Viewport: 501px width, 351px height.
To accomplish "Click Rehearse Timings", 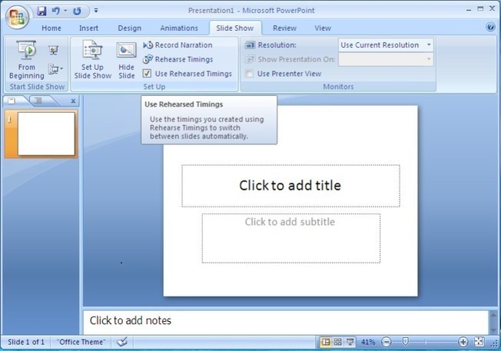I will [x=178, y=59].
